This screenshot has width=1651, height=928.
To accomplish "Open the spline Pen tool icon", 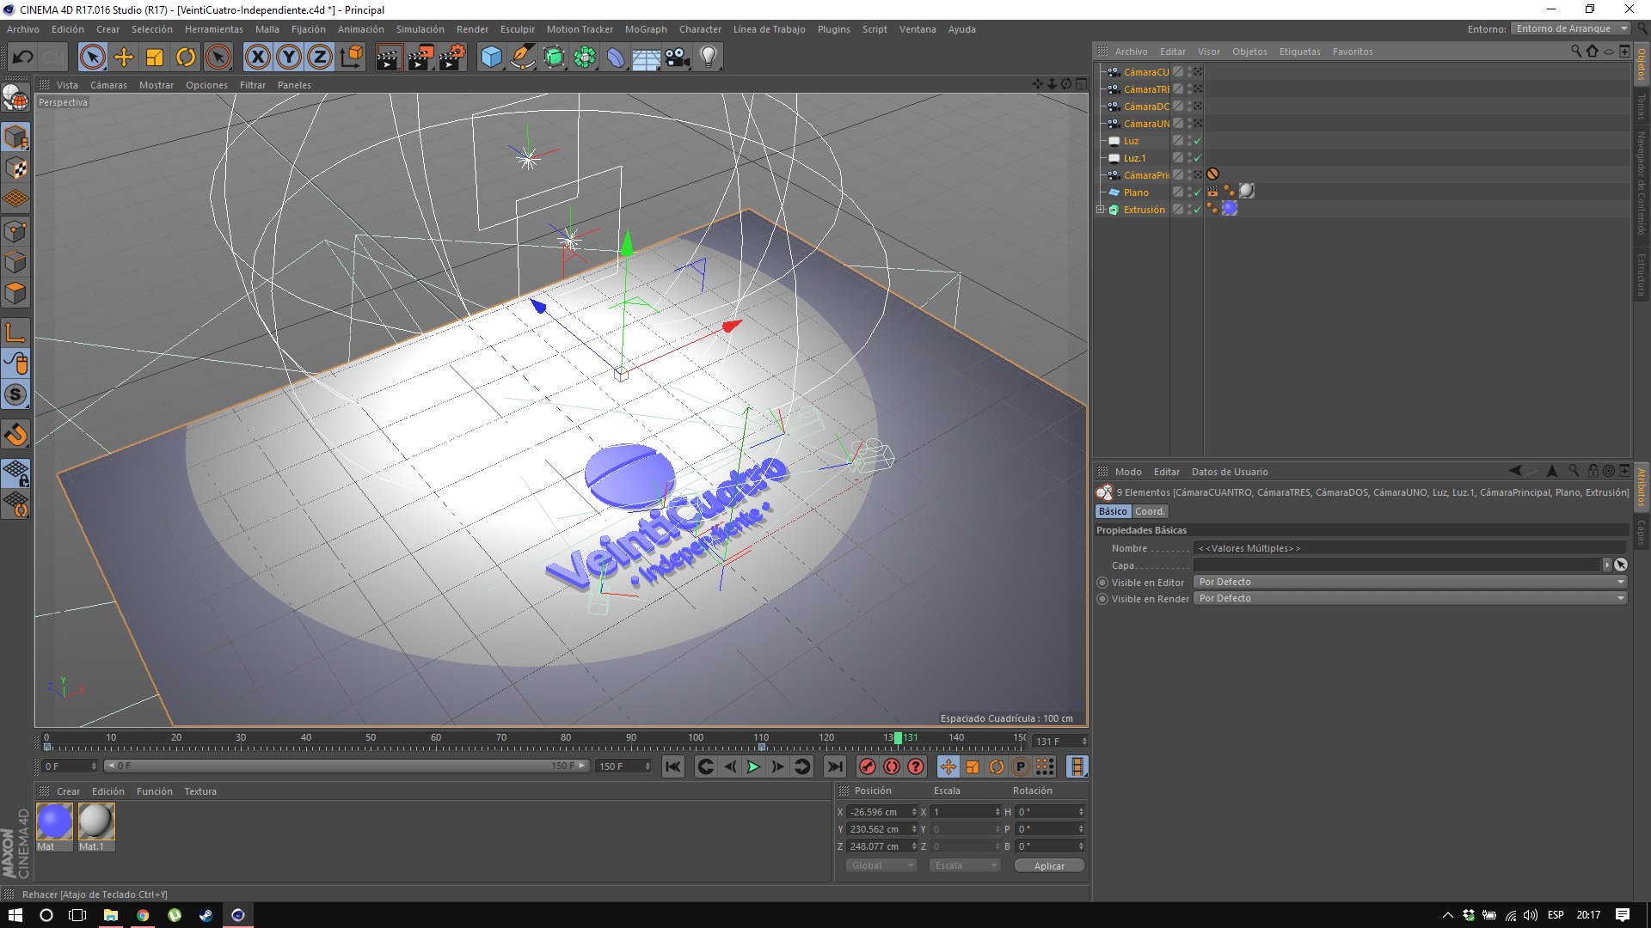I will 522,58.
